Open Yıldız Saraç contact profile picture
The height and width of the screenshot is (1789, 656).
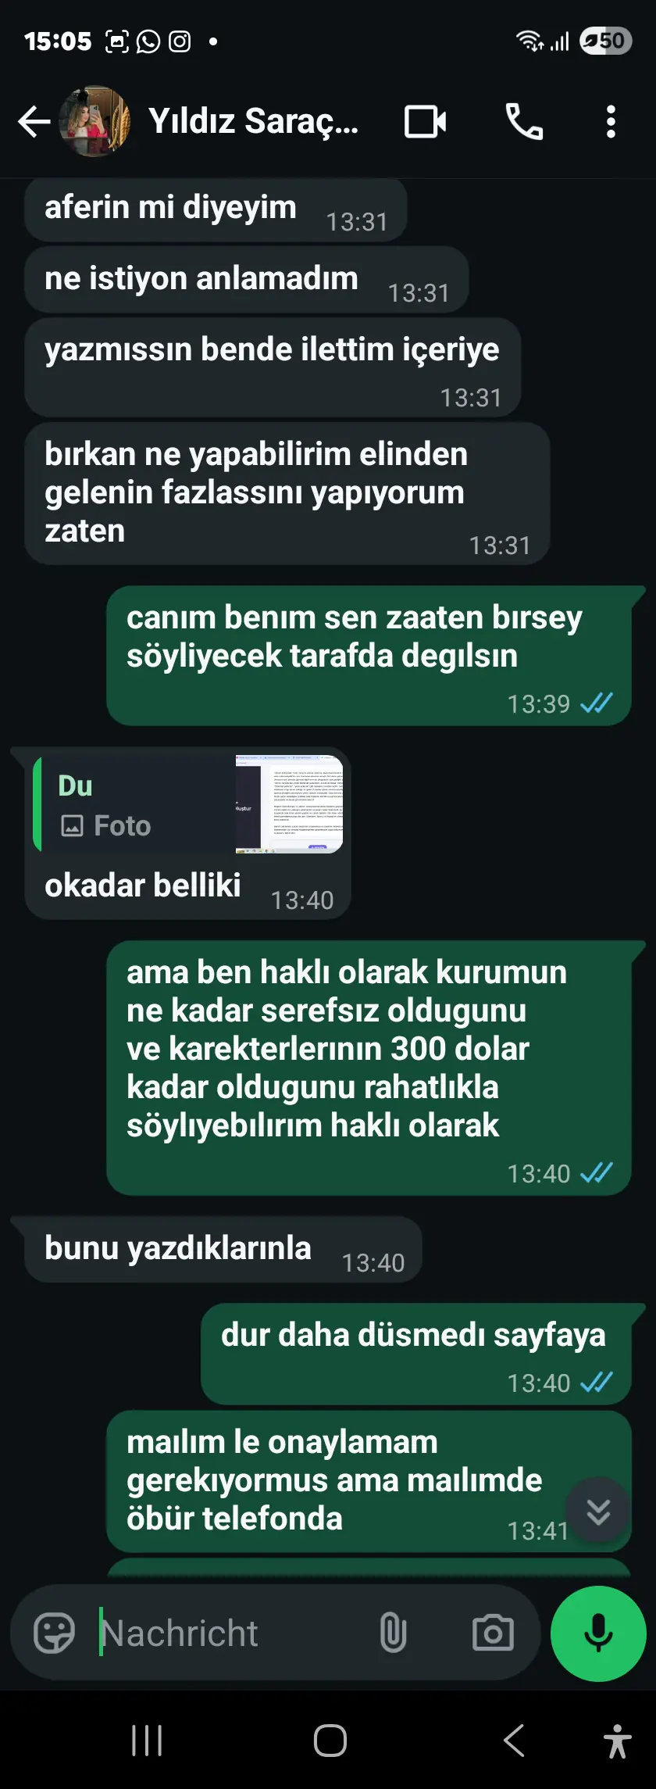point(94,121)
